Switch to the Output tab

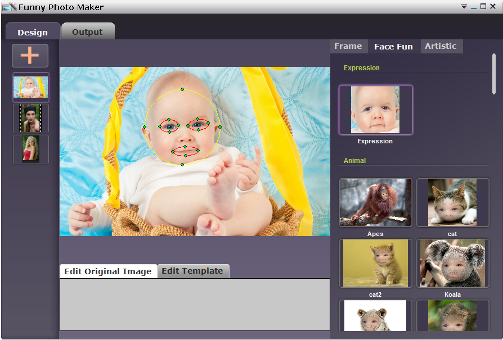[88, 31]
